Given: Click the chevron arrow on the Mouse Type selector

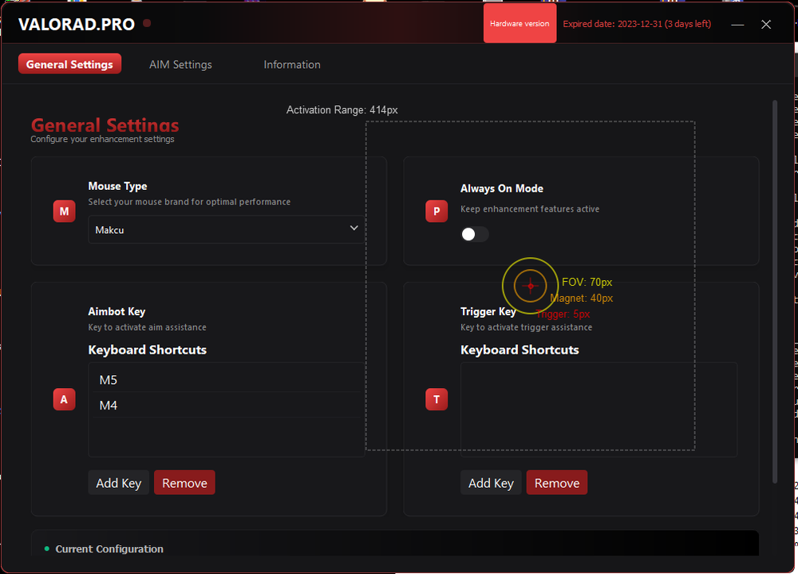Looking at the screenshot, I should pos(354,229).
